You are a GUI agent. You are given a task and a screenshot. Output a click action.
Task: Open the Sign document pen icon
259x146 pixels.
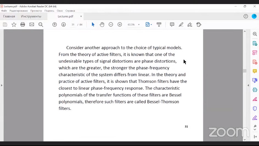point(190,25)
